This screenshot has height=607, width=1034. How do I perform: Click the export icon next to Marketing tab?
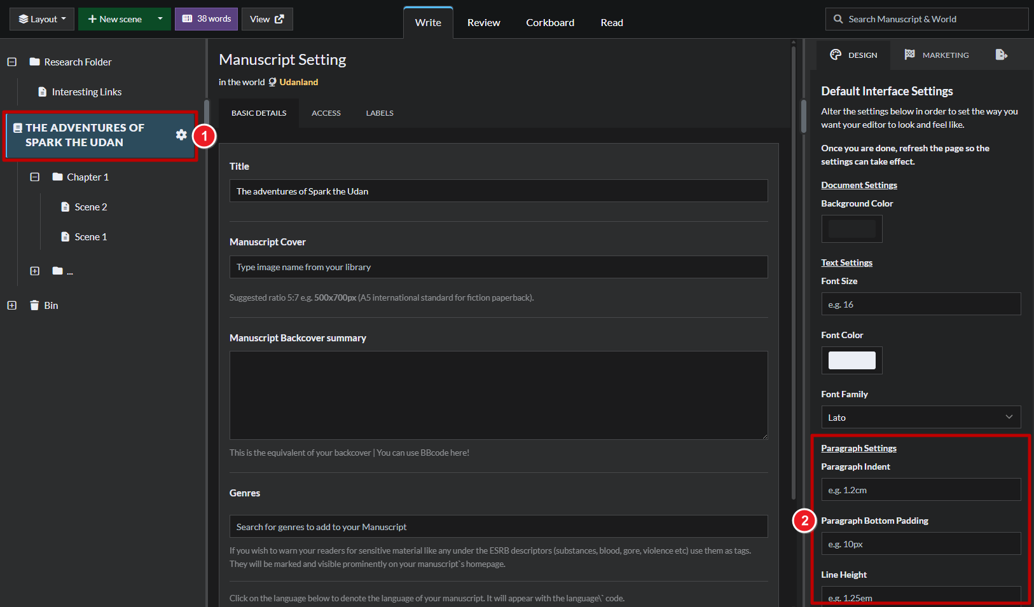tap(1001, 55)
